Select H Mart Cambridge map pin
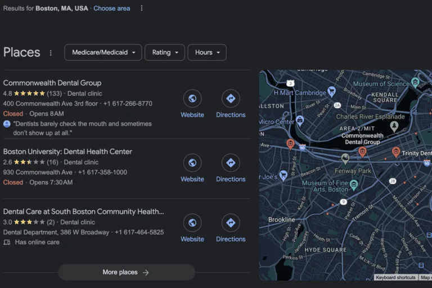 tap(332, 91)
